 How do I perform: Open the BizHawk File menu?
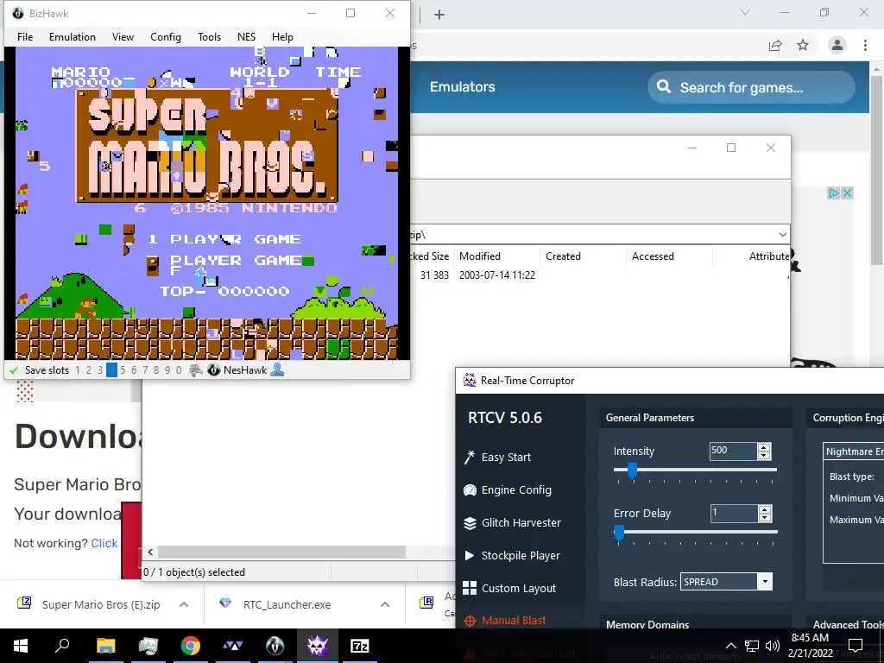tap(25, 36)
